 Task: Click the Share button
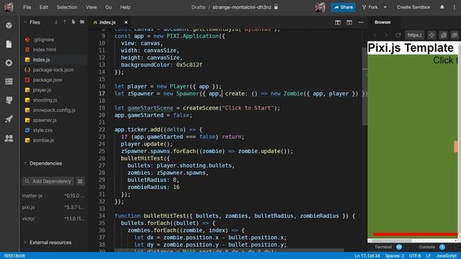tap(343, 7)
